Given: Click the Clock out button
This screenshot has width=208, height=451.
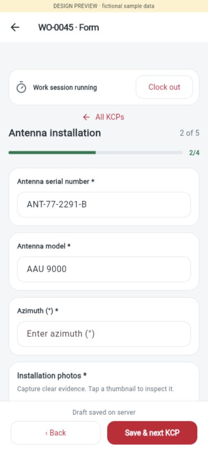Looking at the screenshot, I should 164,87.
